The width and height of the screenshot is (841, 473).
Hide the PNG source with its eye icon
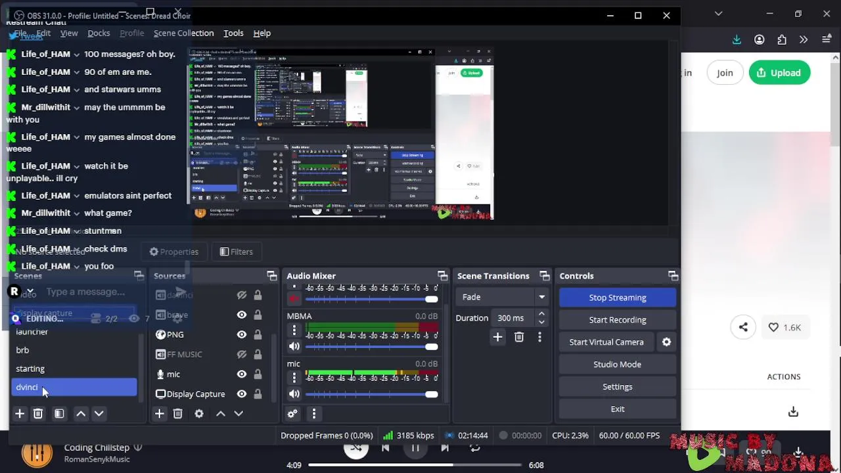tap(242, 334)
